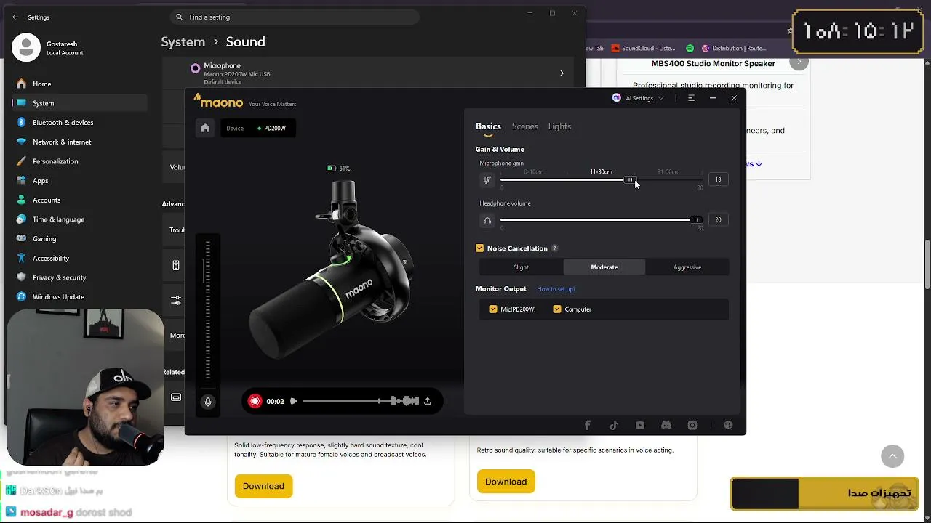Click the headphone volume value box showing 20

click(718, 220)
